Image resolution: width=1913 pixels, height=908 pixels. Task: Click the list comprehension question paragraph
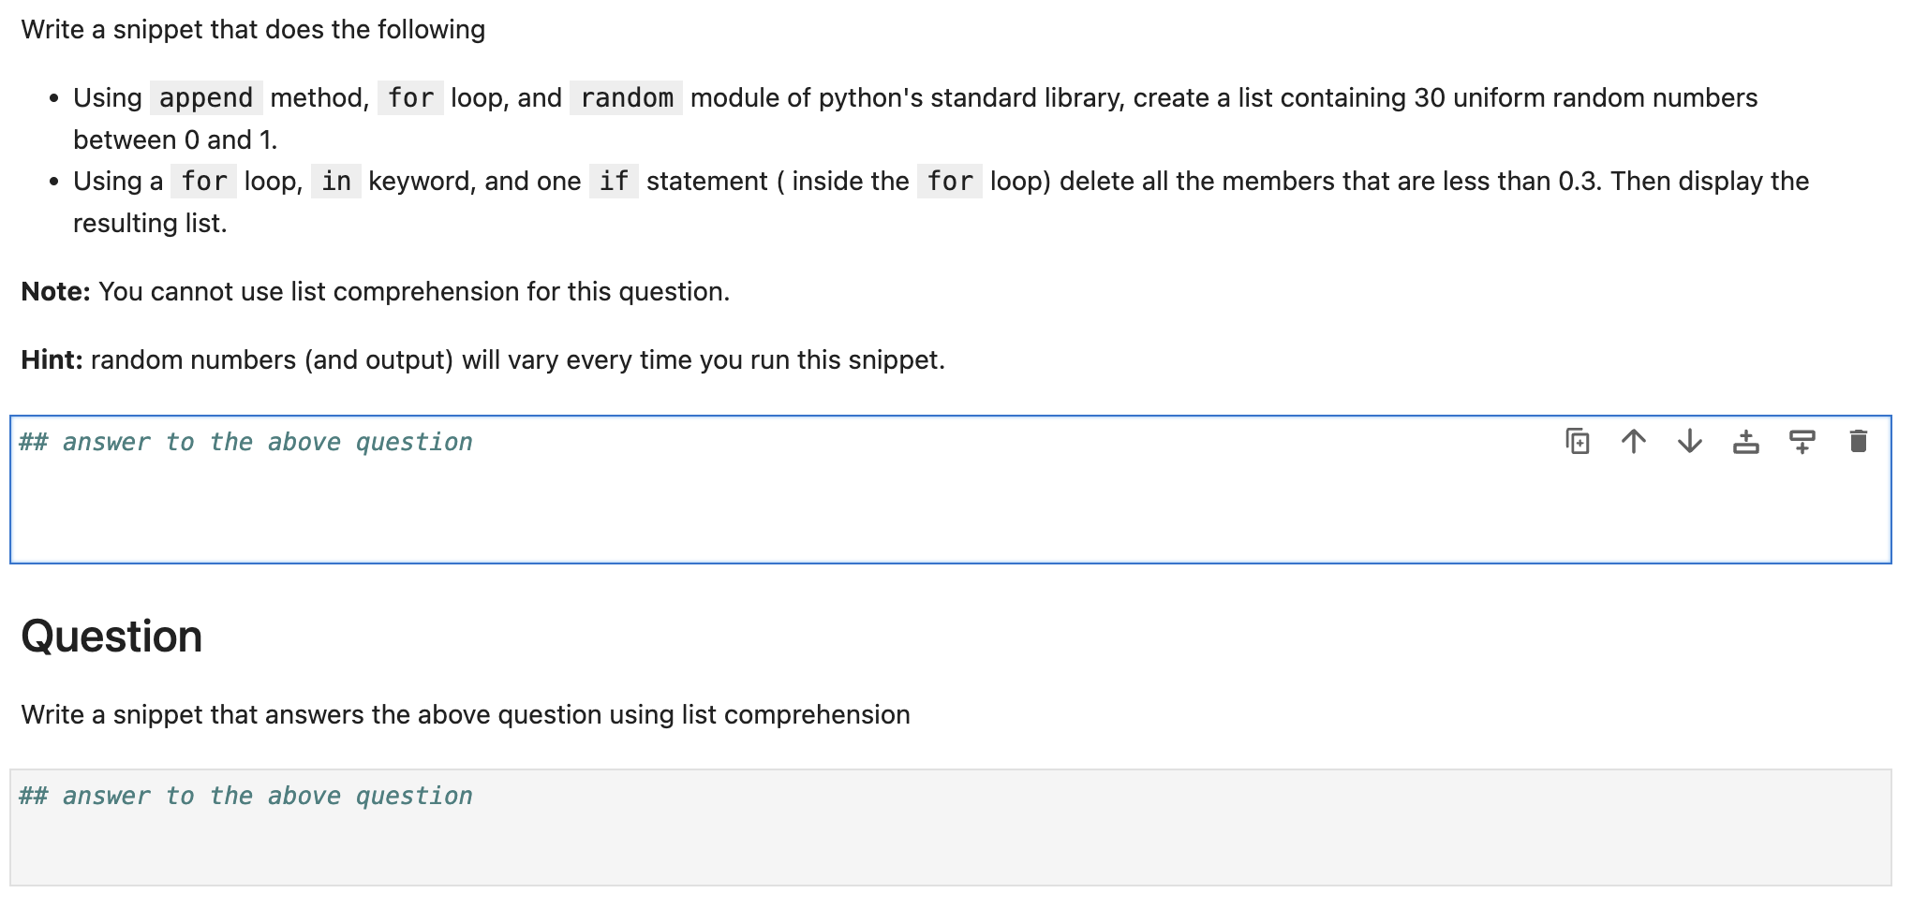click(x=466, y=715)
